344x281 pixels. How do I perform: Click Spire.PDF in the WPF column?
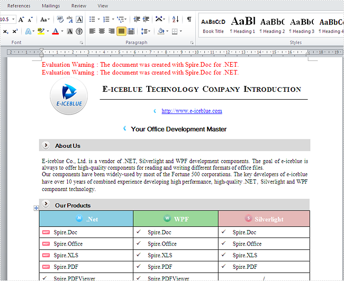[160, 267]
